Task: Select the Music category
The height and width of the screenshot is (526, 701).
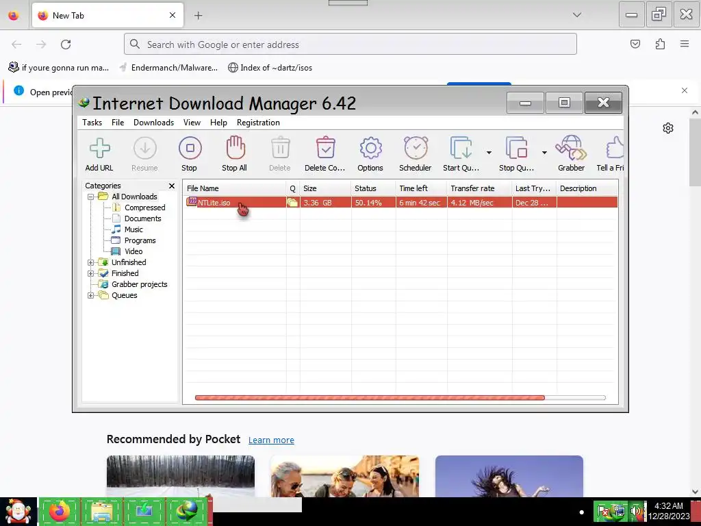Action: click(x=133, y=229)
